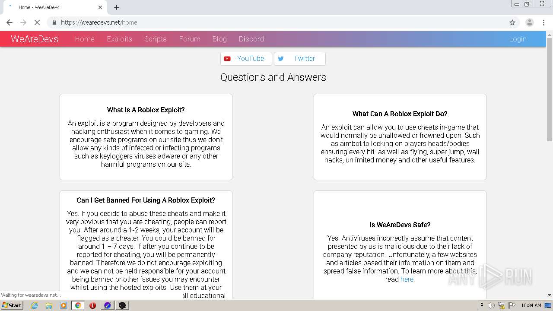
Task: Switch to the Forum page
Action: click(190, 39)
